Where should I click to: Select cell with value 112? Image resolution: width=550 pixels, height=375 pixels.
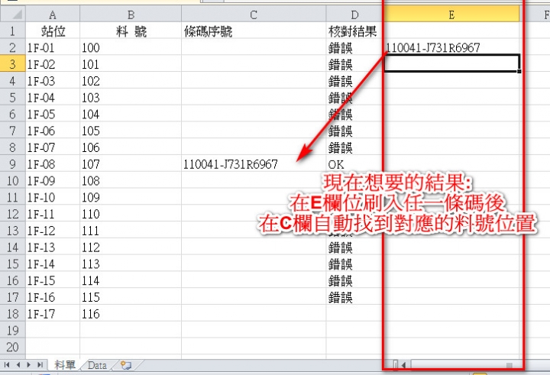tap(131, 247)
